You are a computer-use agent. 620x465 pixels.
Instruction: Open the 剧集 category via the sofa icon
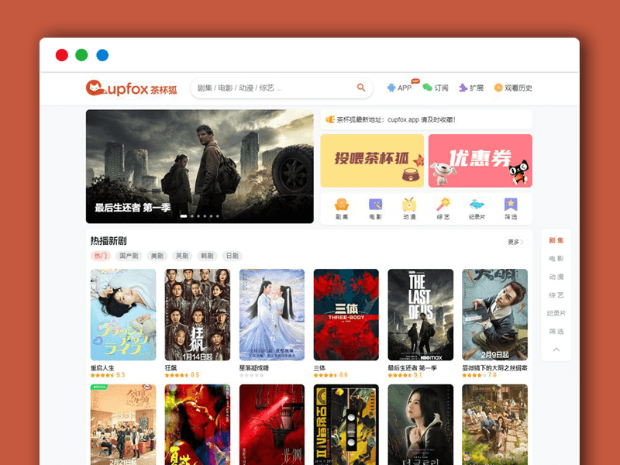[x=341, y=204]
